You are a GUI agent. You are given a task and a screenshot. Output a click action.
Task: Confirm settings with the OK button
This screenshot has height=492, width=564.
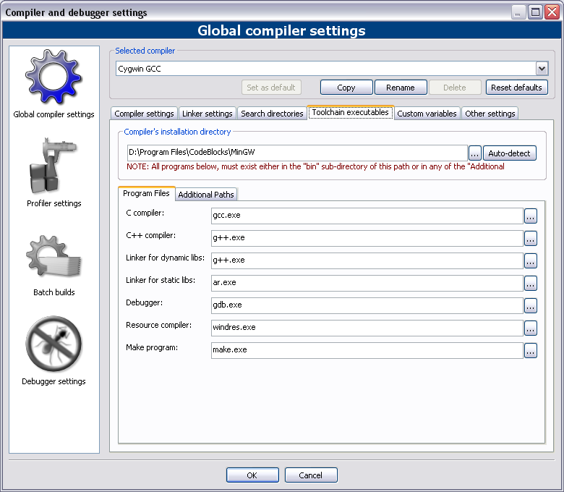pyautogui.click(x=252, y=475)
